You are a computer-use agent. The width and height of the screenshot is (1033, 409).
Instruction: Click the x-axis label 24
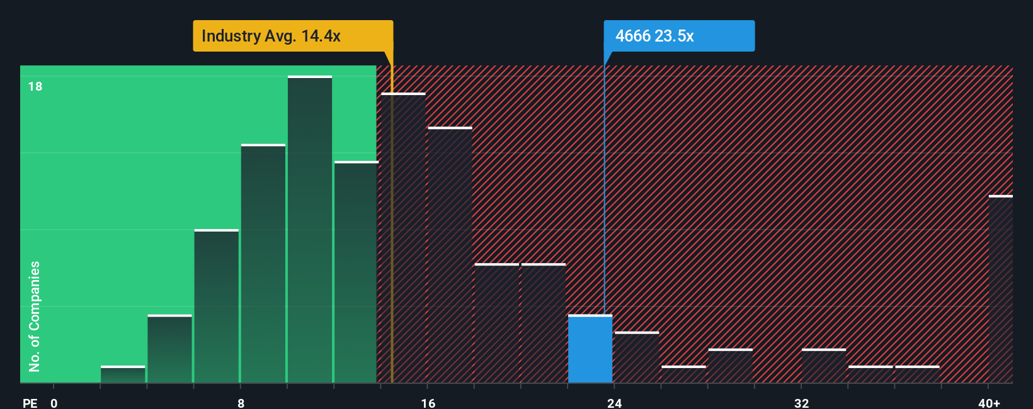pos(615,403)
